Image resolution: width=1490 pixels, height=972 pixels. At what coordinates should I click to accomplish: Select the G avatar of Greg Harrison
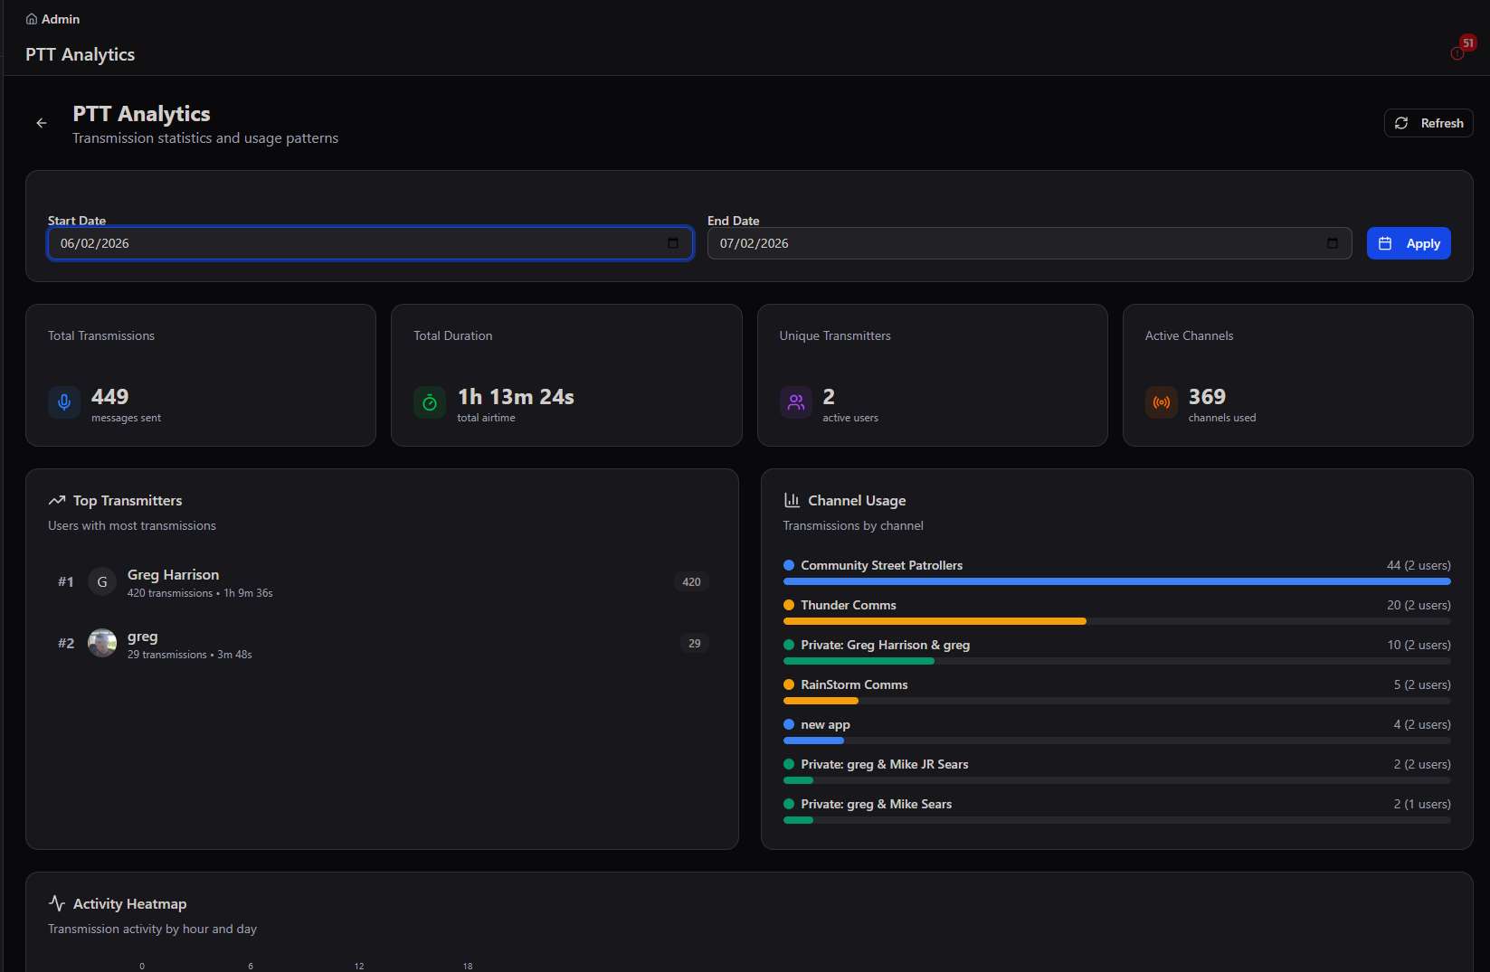click(102, 581)
